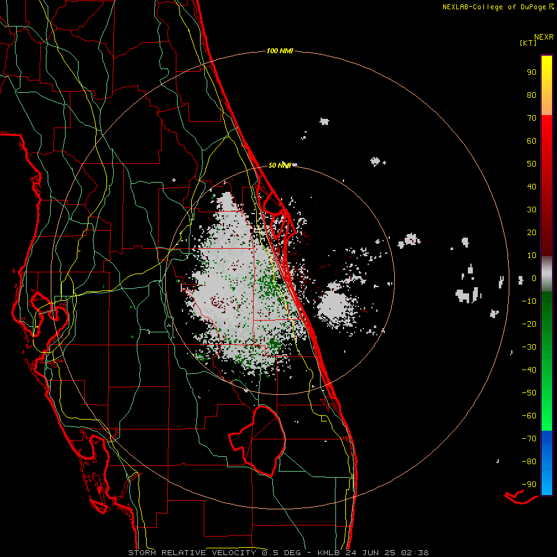
Task: Click the 60 value on the velocity scale
Action: coord(532,140)
